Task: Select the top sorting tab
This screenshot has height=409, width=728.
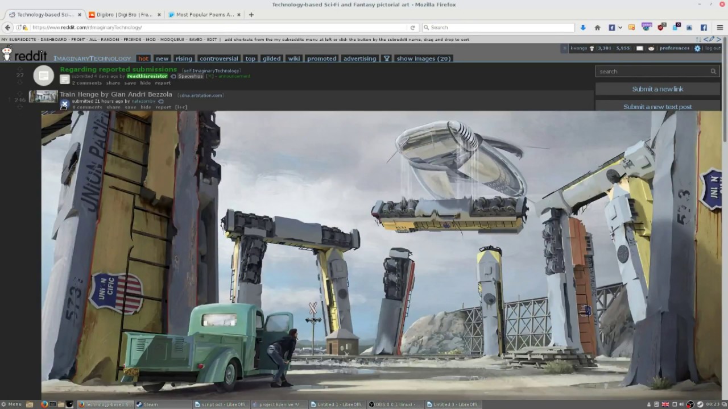Action: [x=250, y=59]
